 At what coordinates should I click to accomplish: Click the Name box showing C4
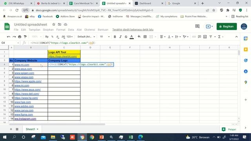pos(10,43)
